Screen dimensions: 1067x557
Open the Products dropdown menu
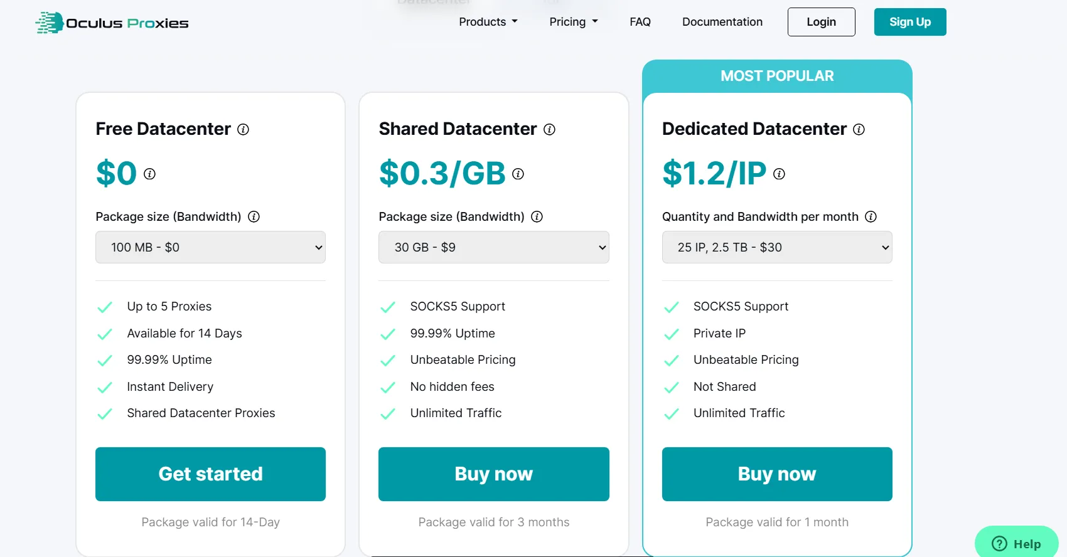tap(488, 22)
